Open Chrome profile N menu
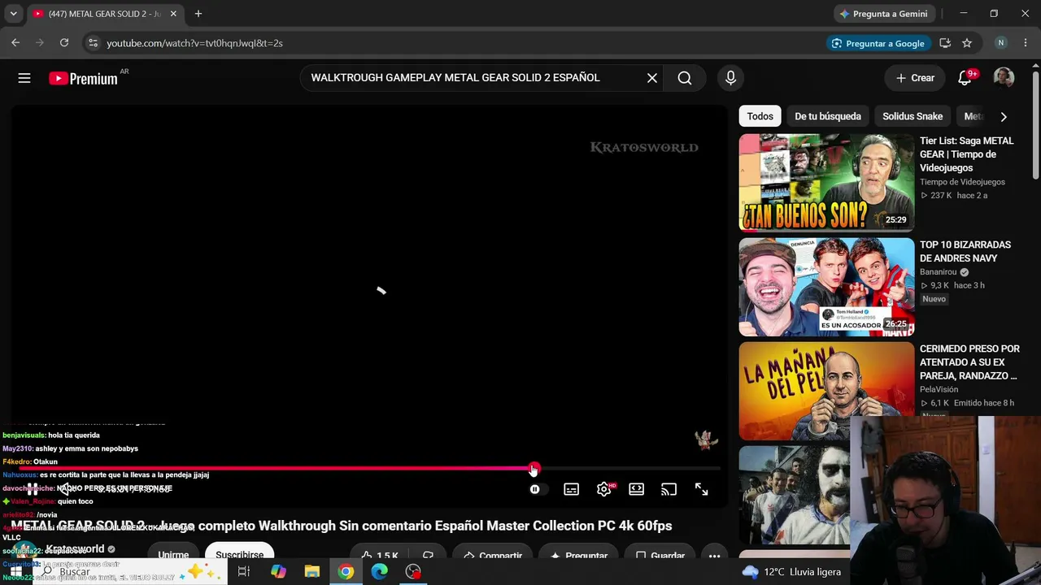 1001,43
